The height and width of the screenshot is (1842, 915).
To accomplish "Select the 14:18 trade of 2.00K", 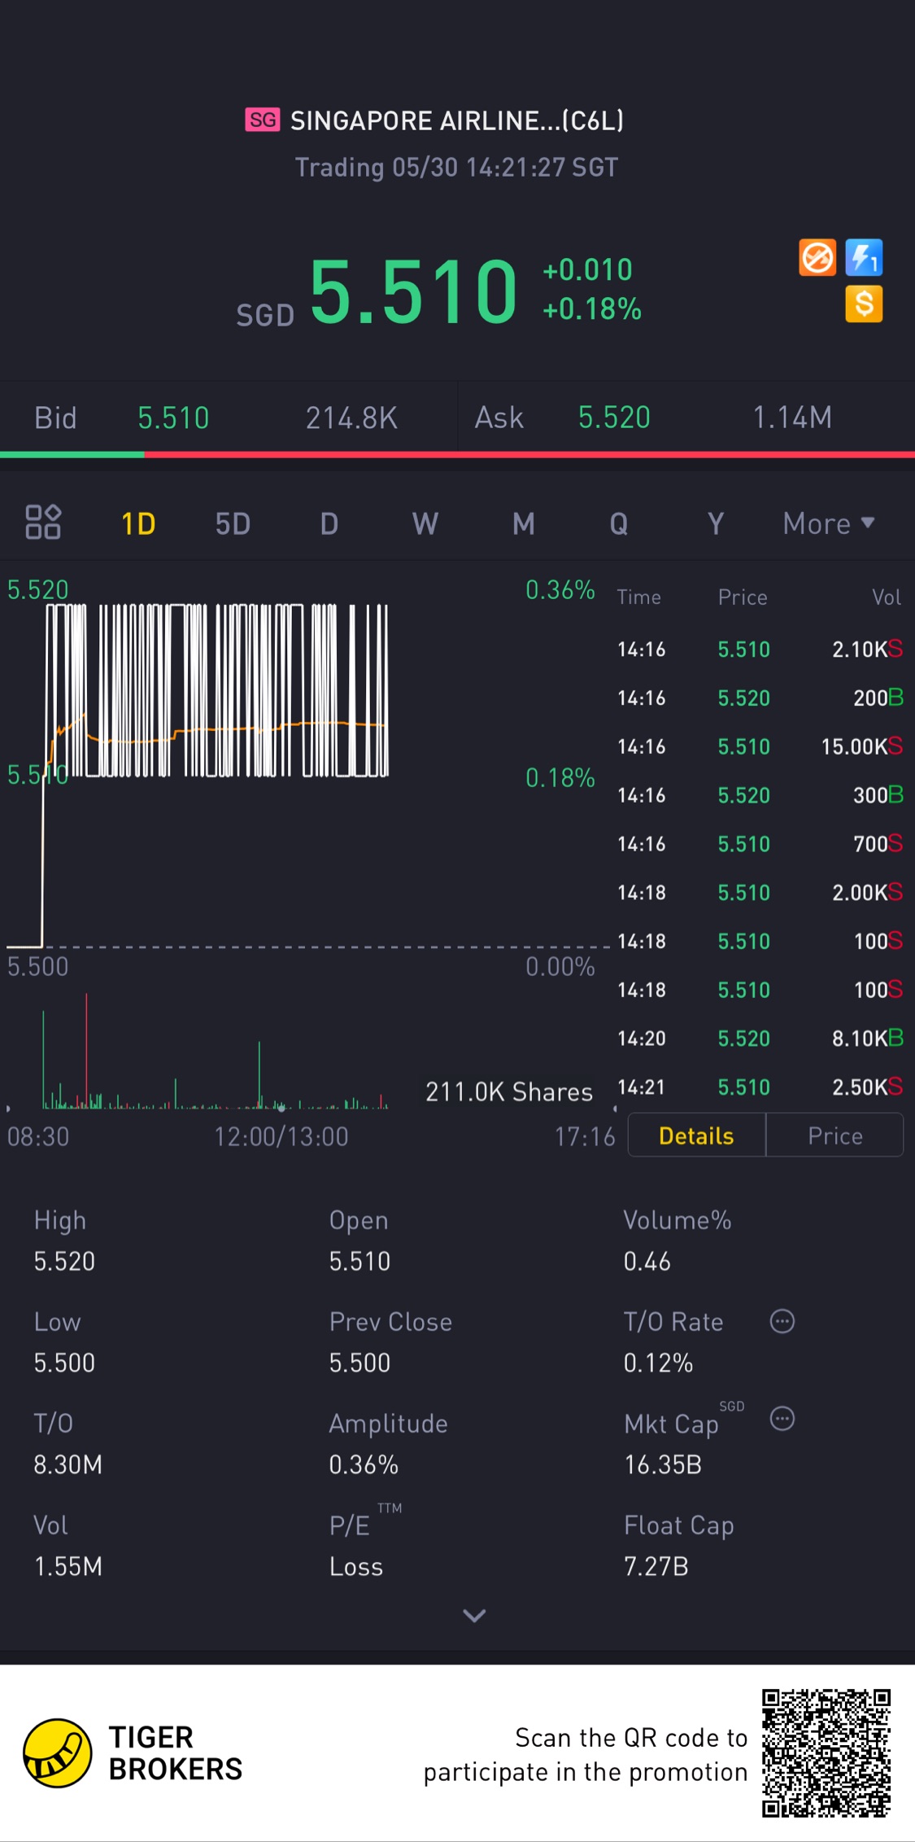I will pyautogui.click(x=760, y=892).
